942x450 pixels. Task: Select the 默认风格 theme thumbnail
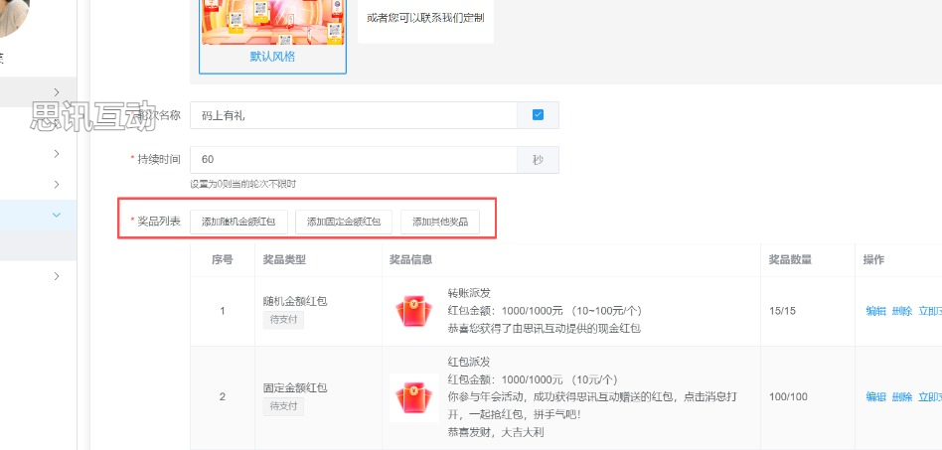pyautogui.click(x=272, y=23)
